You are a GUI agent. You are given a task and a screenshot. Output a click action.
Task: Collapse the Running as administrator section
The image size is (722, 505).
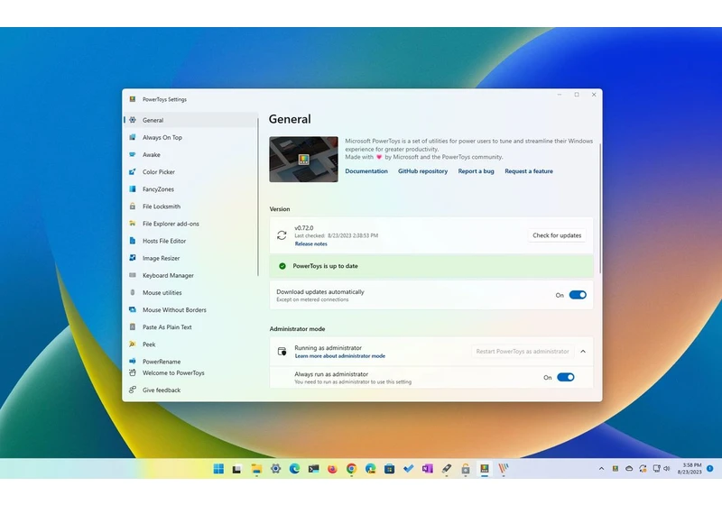click(583, 352)
